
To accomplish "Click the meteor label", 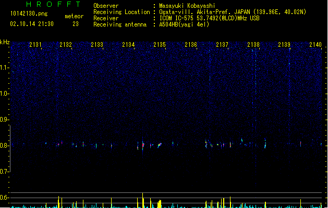I will coord(74,16).
